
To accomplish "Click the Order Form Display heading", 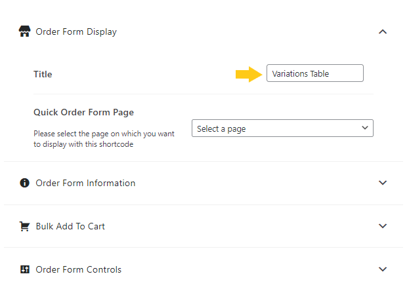I will tap(76, 31).
